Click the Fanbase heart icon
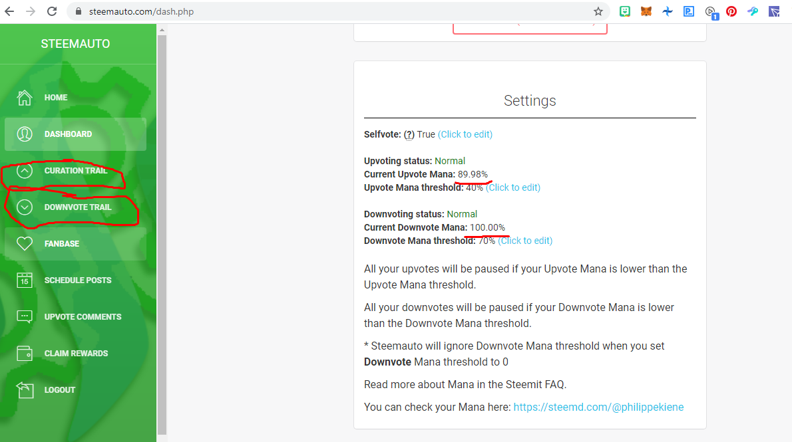The height and width of the screenshot is (442, 792). click(x=24, y=244)
